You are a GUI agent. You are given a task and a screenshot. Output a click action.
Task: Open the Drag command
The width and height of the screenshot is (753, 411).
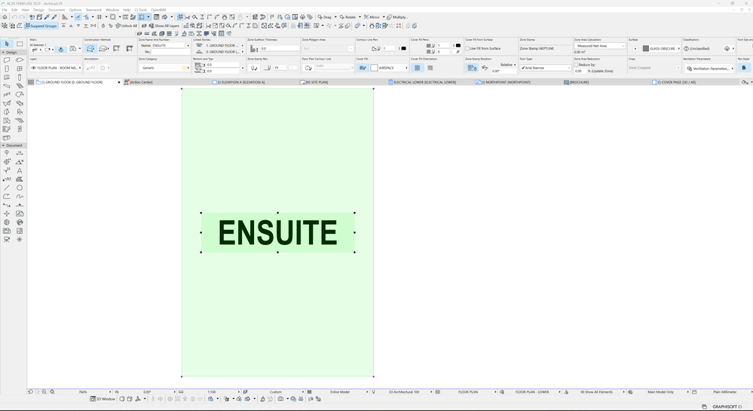(x=325, y=17)
